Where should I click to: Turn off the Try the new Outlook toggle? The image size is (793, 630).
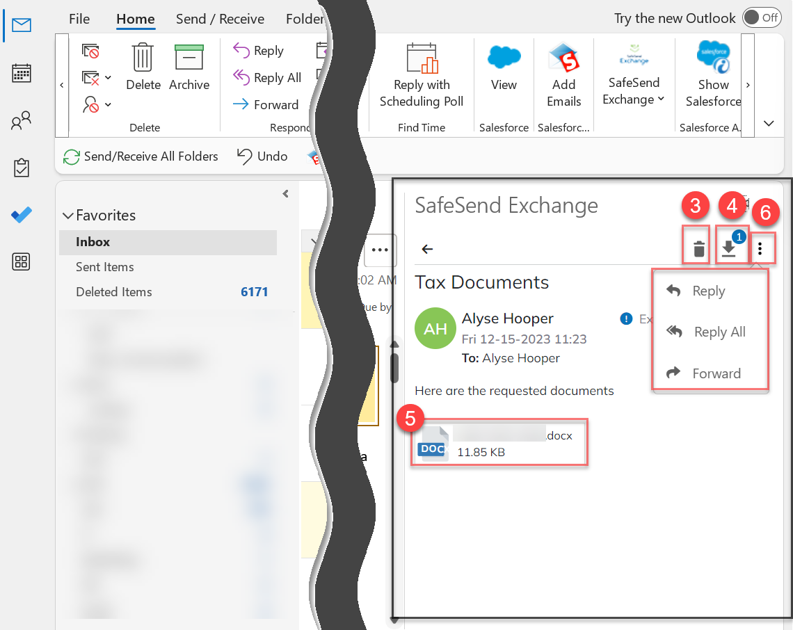[762, 18]
